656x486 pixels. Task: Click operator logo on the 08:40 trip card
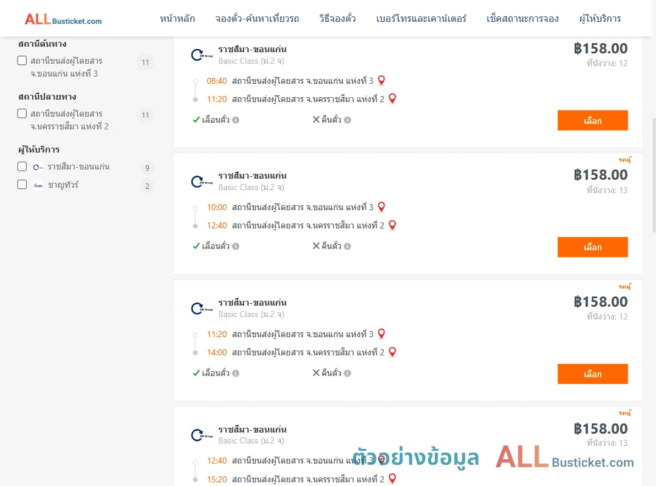click(x=202, y=55)
